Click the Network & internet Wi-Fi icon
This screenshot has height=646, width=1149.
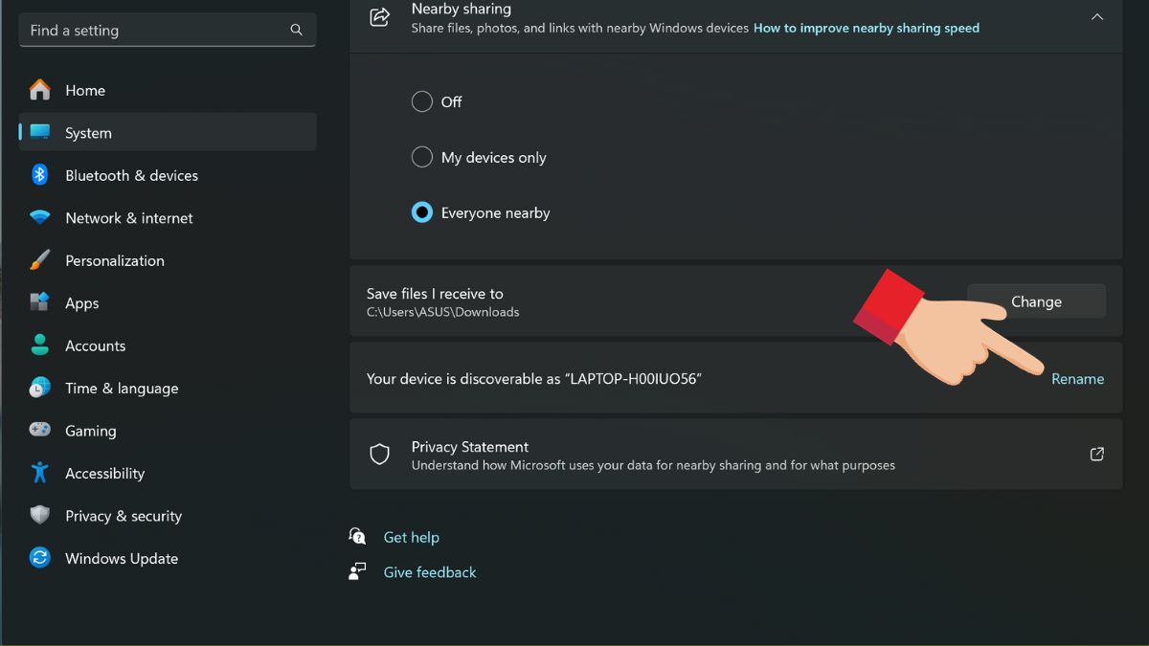[x=39, y=218]
